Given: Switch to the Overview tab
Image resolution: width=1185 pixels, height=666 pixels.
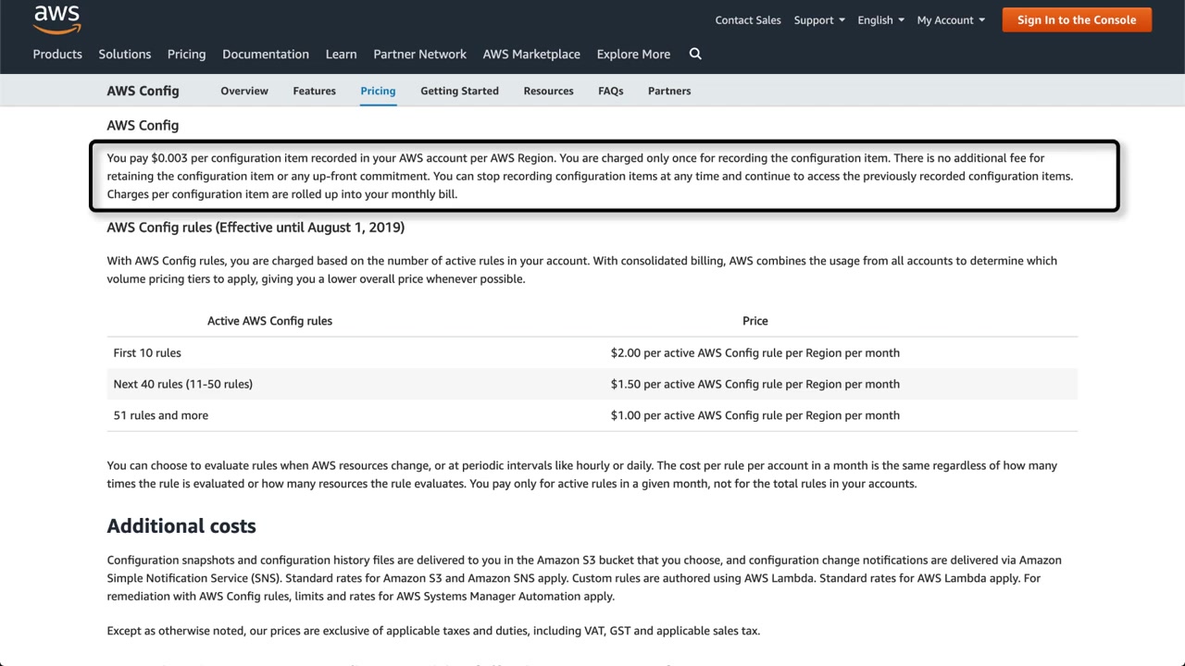Looking at the screenshot, I should [x=244, y=91].
